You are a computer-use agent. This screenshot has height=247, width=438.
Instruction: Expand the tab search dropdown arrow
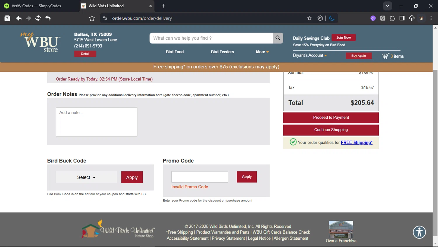tap(387, 6)
